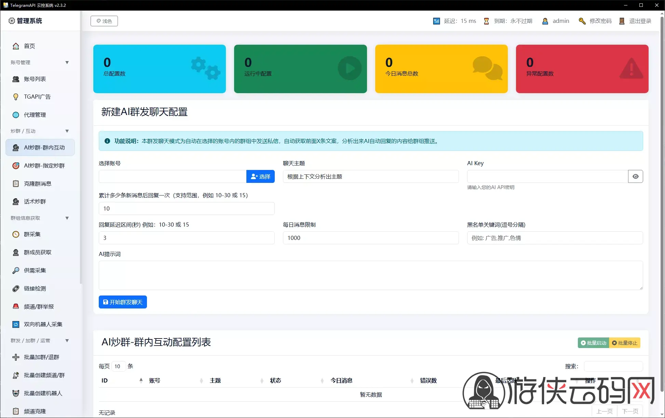Focus the AI Key input field
The height and width of the screenshot is (418, 665).
[x=547, y=176]
